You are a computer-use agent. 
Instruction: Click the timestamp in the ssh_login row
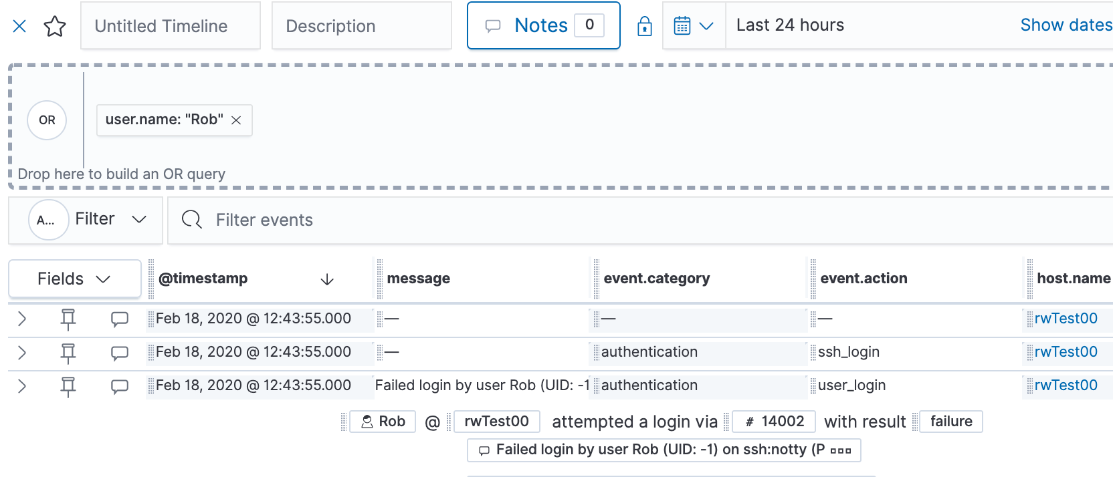point(254,352)
